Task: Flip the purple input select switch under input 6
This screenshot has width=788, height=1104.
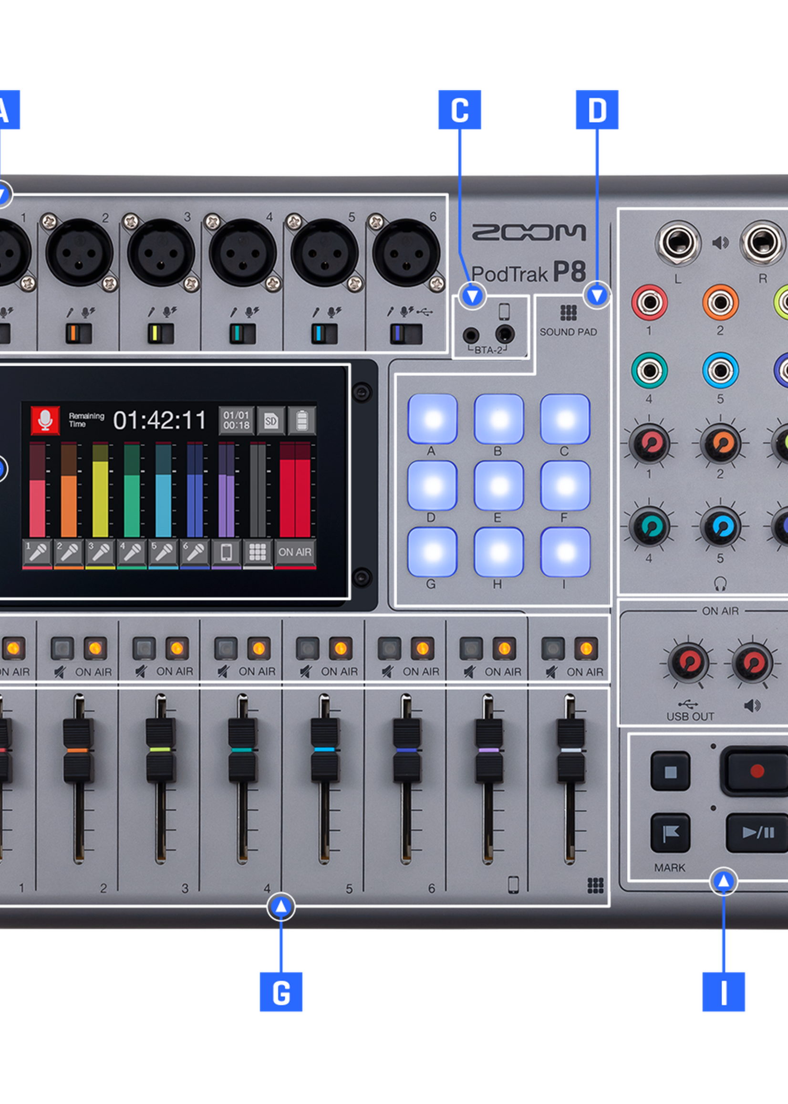Action: 406,334
